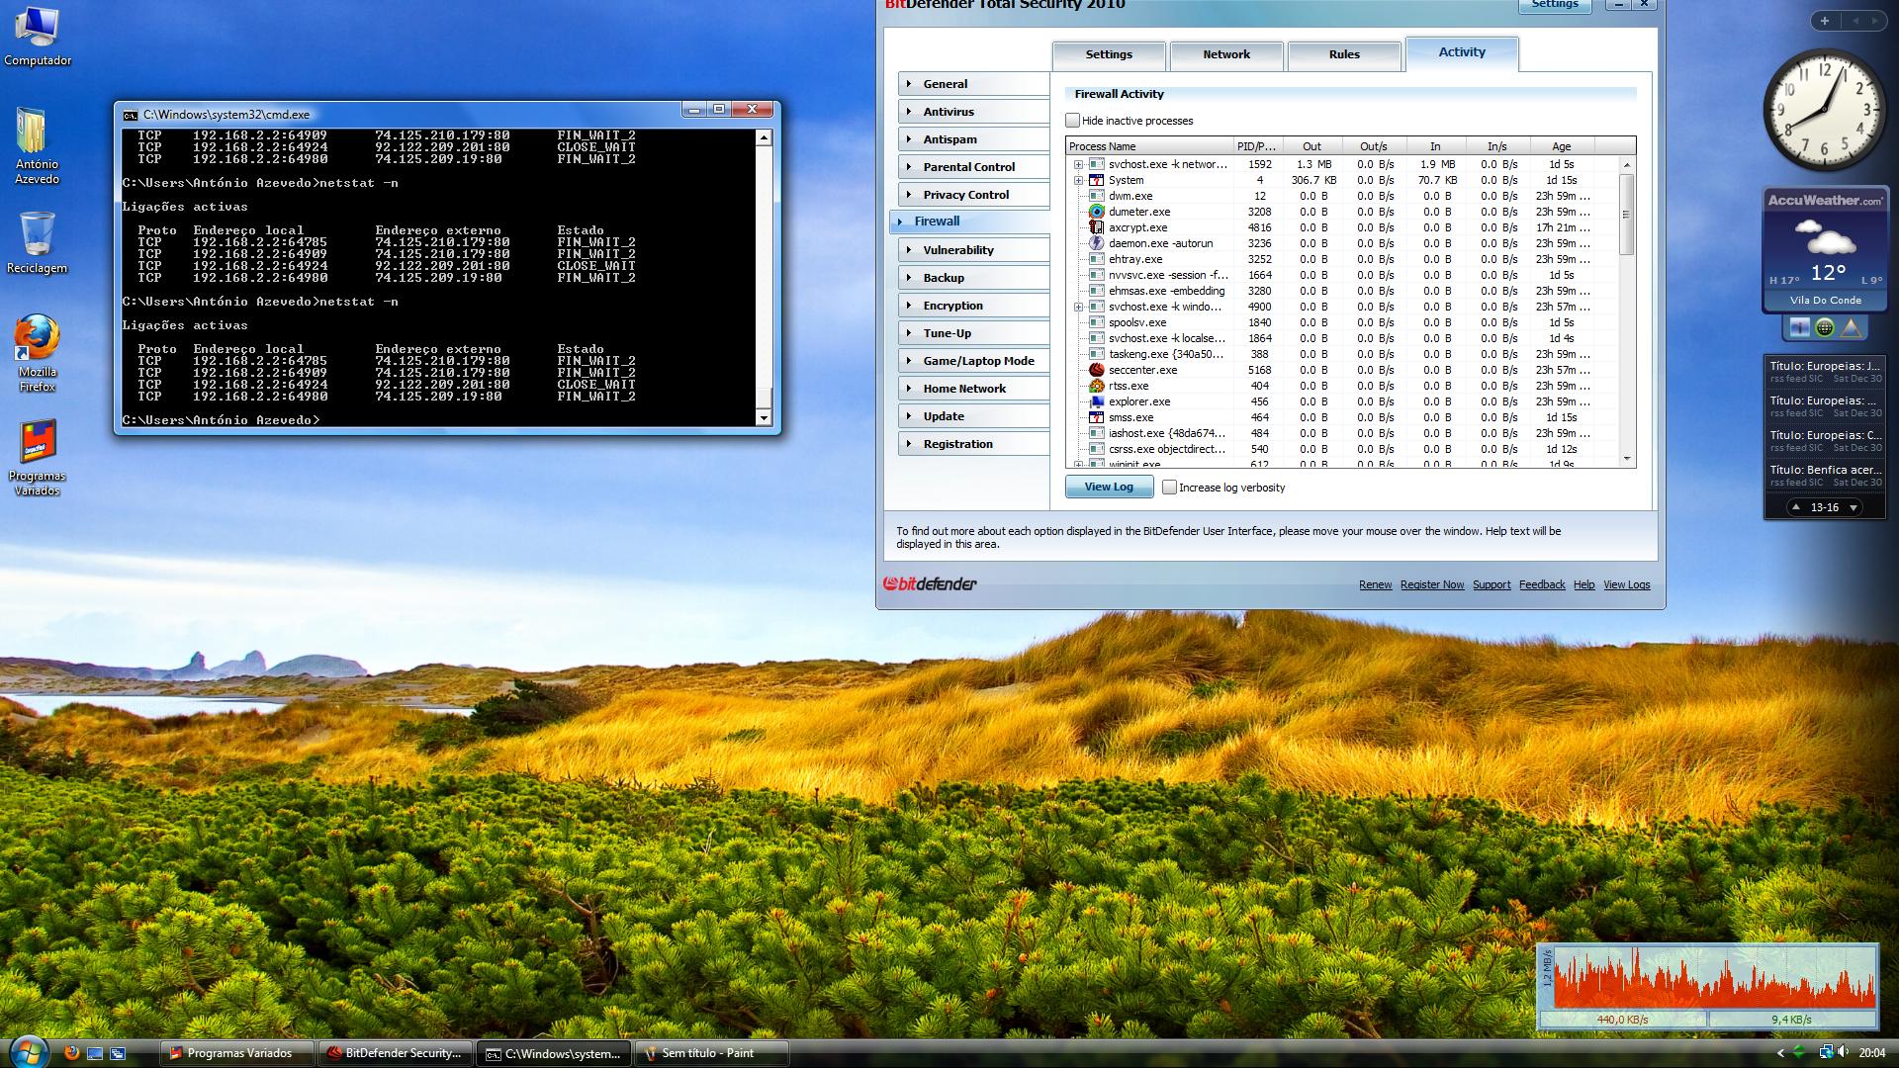Click the globe icon under the weather gadget

click(x=1825, y=327)
